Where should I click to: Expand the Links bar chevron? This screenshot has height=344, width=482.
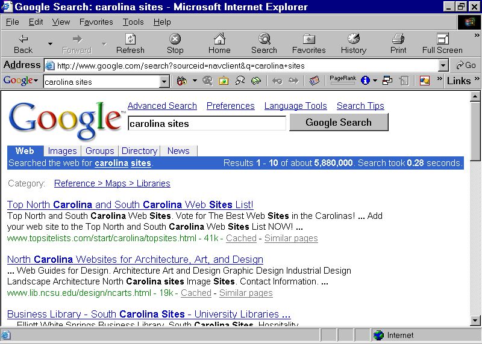coord(477,79)
